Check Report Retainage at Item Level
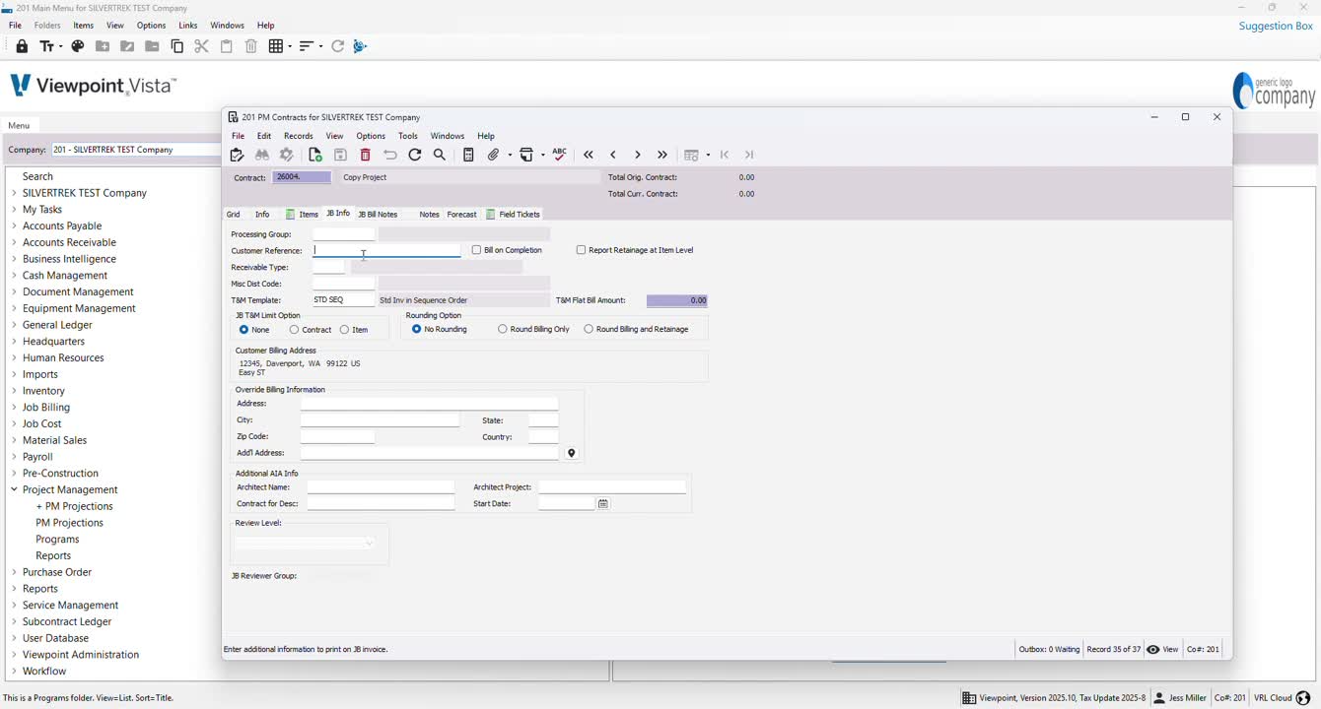Image resolution: width=1321 pixels, height=709 pixels. pyautogui.click(x=582, y=250)
